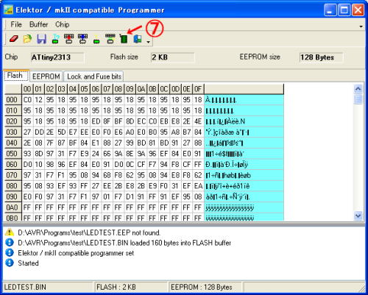
Task: Click the red-arrow buffer-to-chip icon
Action: (x=69, y=39)
